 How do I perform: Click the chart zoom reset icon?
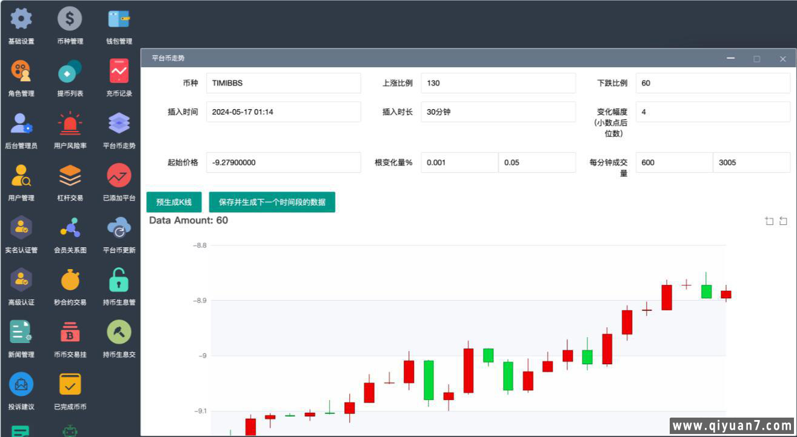coord(783,221)
